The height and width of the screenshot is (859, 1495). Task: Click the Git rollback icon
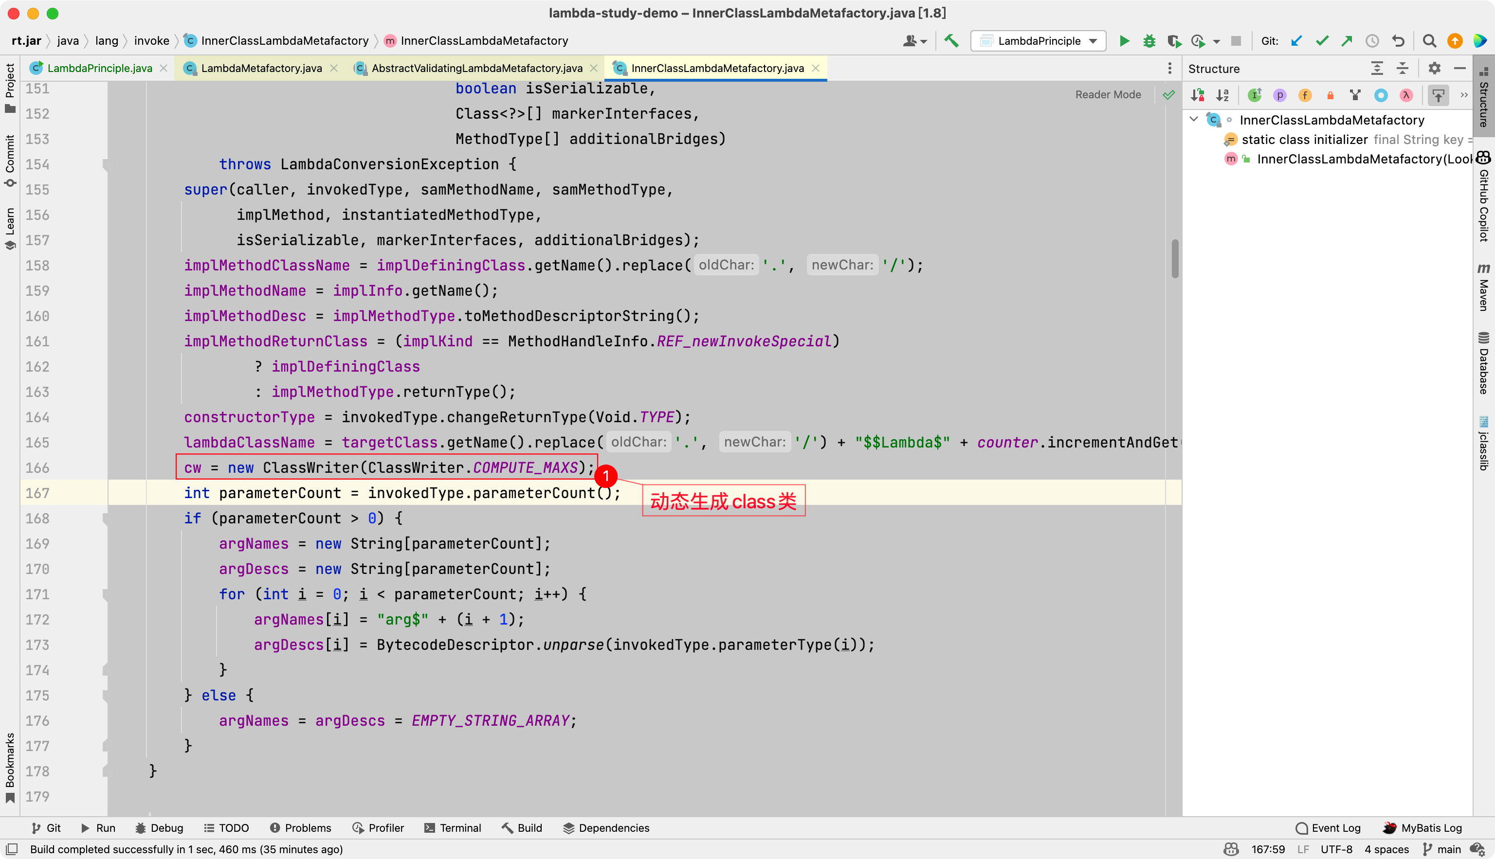click(x=1398, y=41)
